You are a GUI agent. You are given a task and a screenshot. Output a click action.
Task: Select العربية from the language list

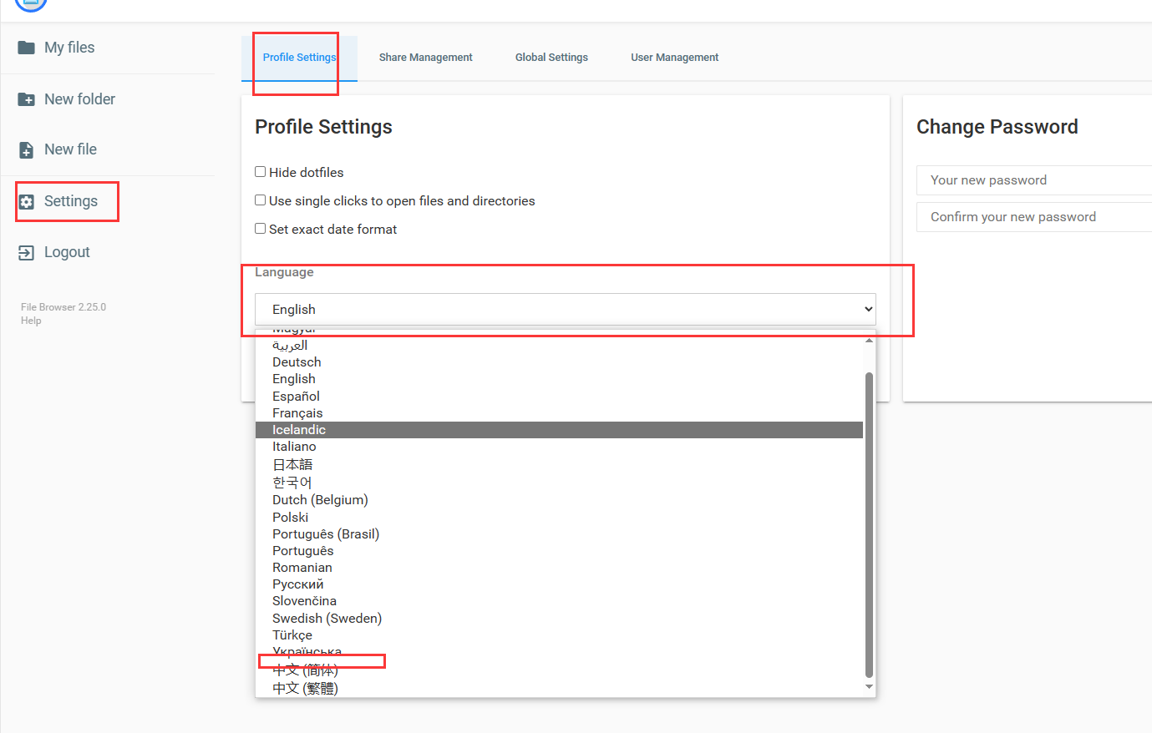pos(559,345)
